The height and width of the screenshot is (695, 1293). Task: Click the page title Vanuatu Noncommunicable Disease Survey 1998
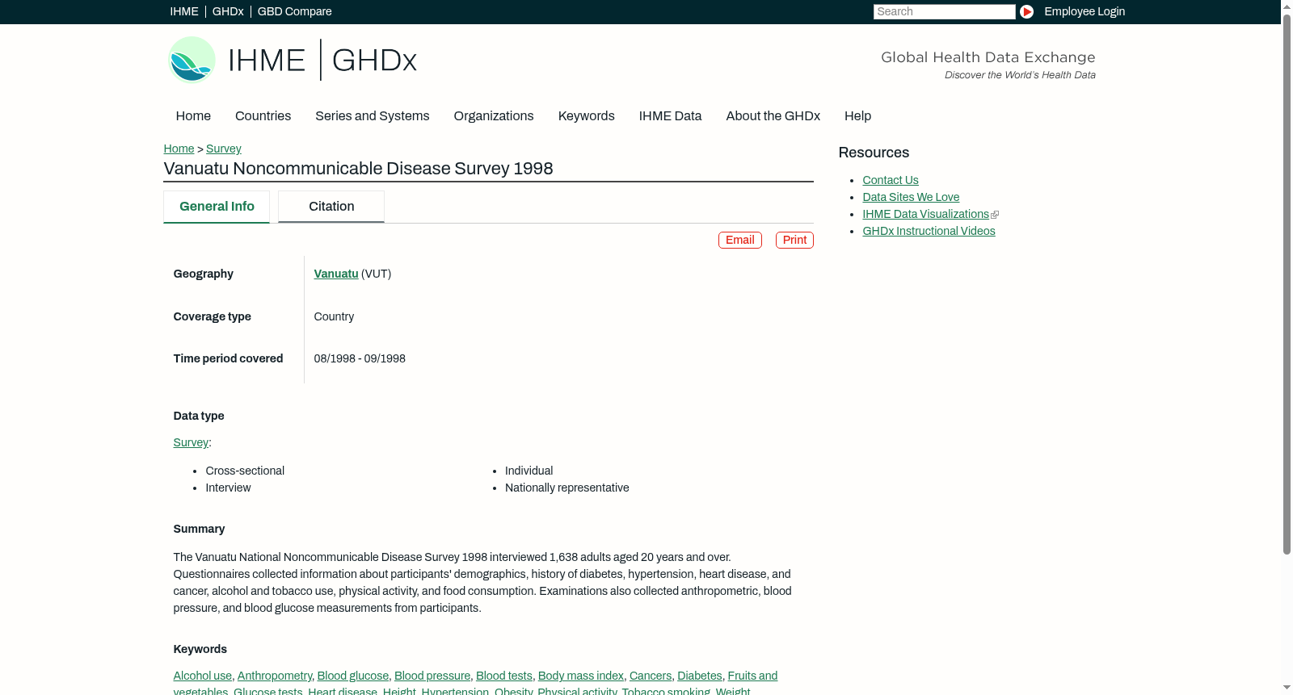point(358,169)
